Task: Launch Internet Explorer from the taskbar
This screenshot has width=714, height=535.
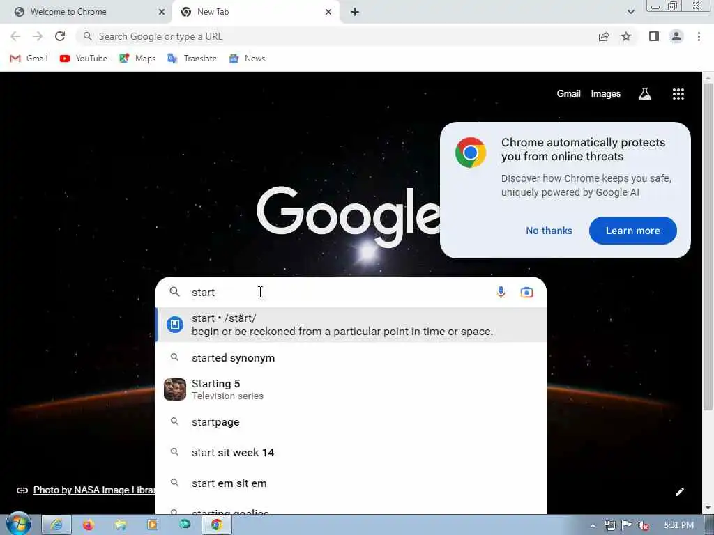Action: pyautogui.click(x=56, y=525)
